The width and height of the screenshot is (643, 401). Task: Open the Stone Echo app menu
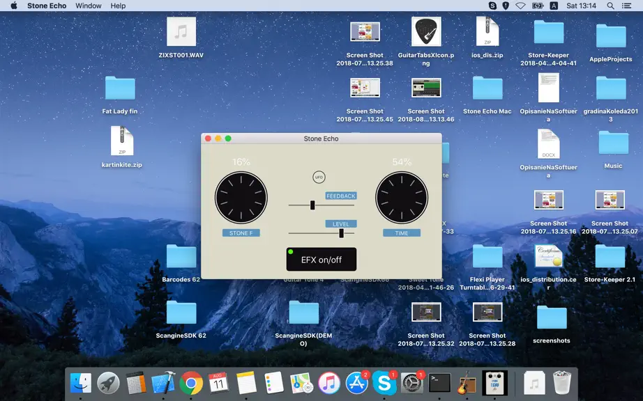47,6
